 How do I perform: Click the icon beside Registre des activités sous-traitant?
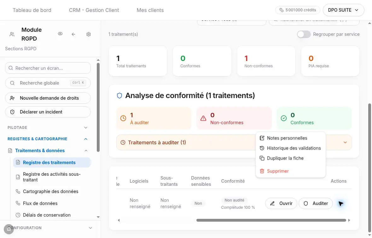pyautogui.click(x=18, y=177)
